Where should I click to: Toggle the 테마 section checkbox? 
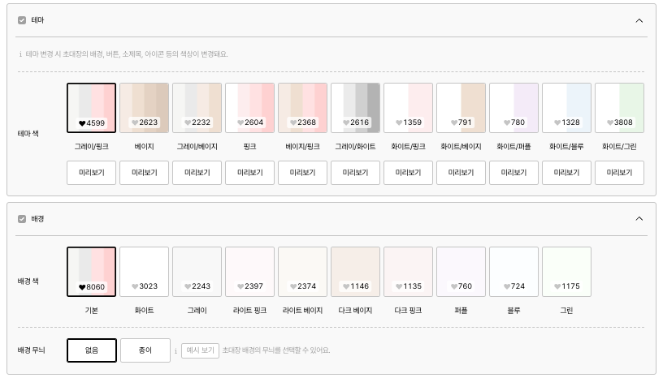[22, 20]
